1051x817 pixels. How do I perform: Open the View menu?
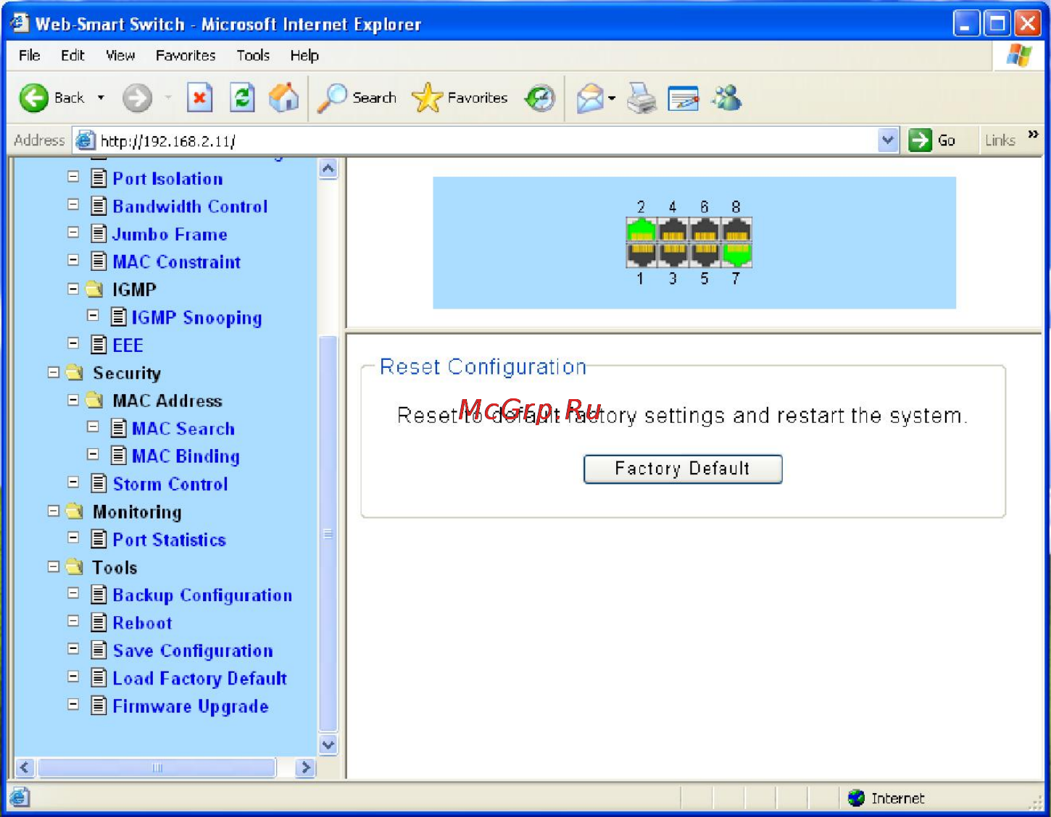[x=120, y=55]
